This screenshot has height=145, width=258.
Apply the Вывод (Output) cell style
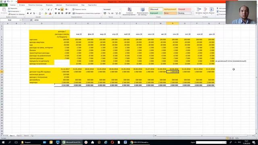(x=185, y=13)
